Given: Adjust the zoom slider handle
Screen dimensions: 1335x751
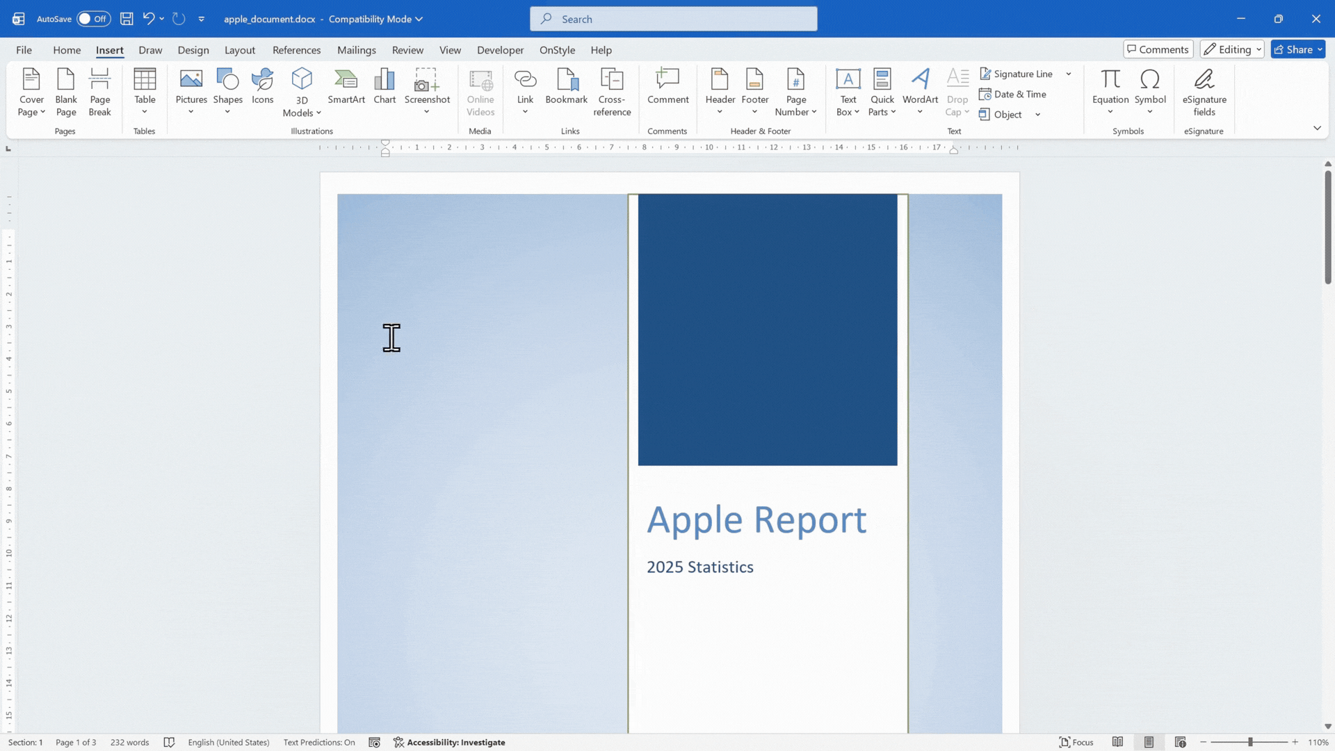Looking at the screenshot, I should coord(1250,742).
